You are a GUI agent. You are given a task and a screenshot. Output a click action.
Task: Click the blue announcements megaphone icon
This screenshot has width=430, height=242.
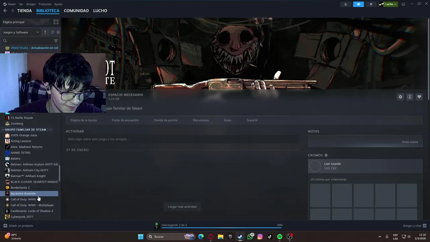pyautogui.click(x=358, y=4)
